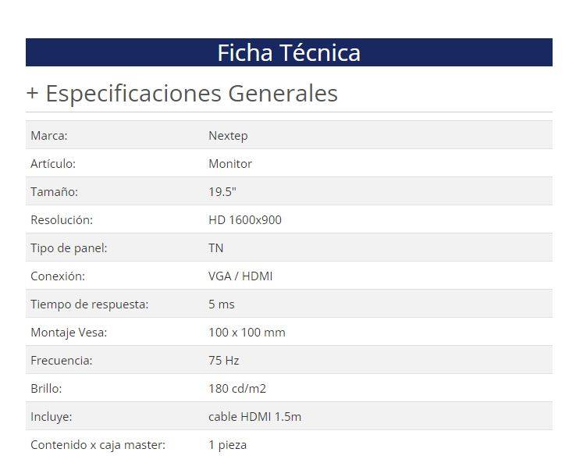Select the Tipo de panel label
Viewport: 576px width, 470px height.
[69, 248]
